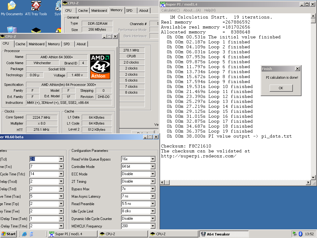This screenshot has height=238, width=317.
Task: Close the Finish dialog
Action: point(297,69)
